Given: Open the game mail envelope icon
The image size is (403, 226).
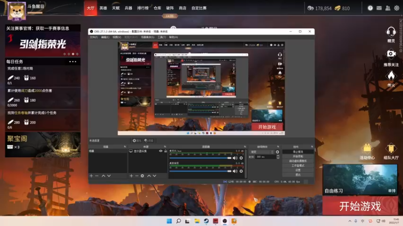Looking at the screenshot, I should [379, 8].
